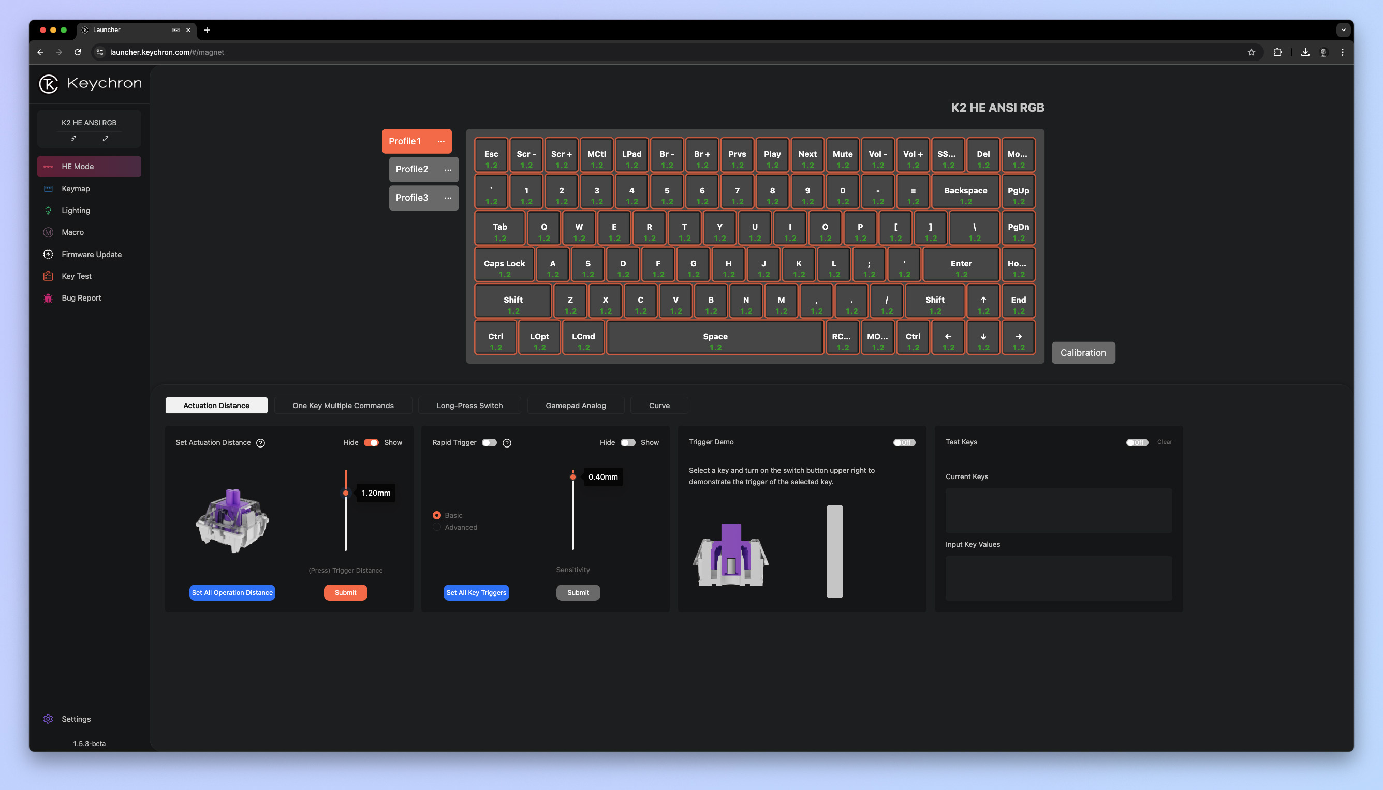1383x790 pixels.
Task: Open the Bug Report icon
Action: (48, 298)
